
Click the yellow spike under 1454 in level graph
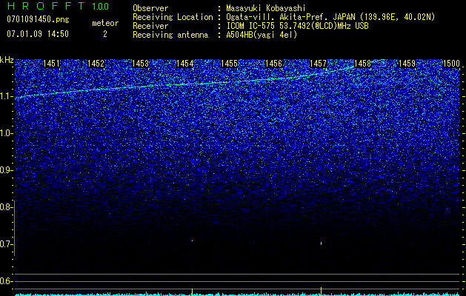[192, 292]
